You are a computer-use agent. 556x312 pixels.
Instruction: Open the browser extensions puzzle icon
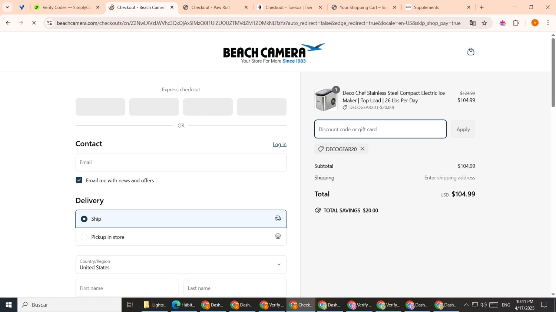(x=516, y=23)
